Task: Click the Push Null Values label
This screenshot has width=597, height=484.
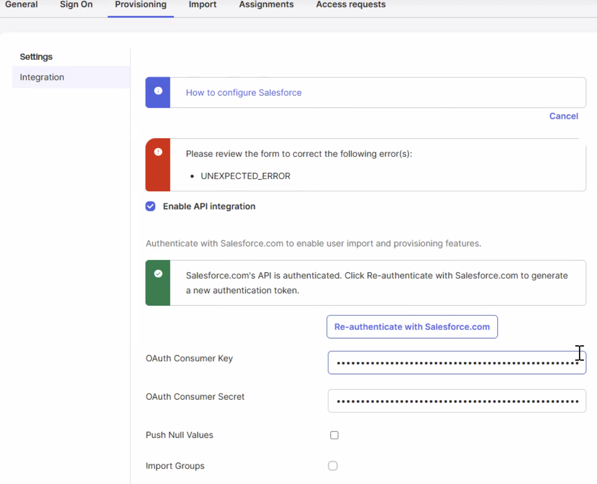Action: tap(179, 435)
